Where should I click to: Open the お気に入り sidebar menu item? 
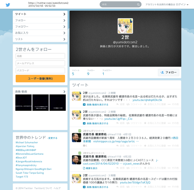click(x=40, y=33)
